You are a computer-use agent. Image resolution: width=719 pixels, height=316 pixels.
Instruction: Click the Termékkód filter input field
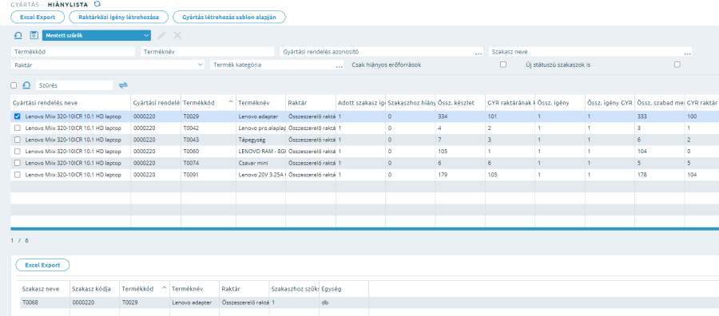pyautogui.click(x=73, y=52)
